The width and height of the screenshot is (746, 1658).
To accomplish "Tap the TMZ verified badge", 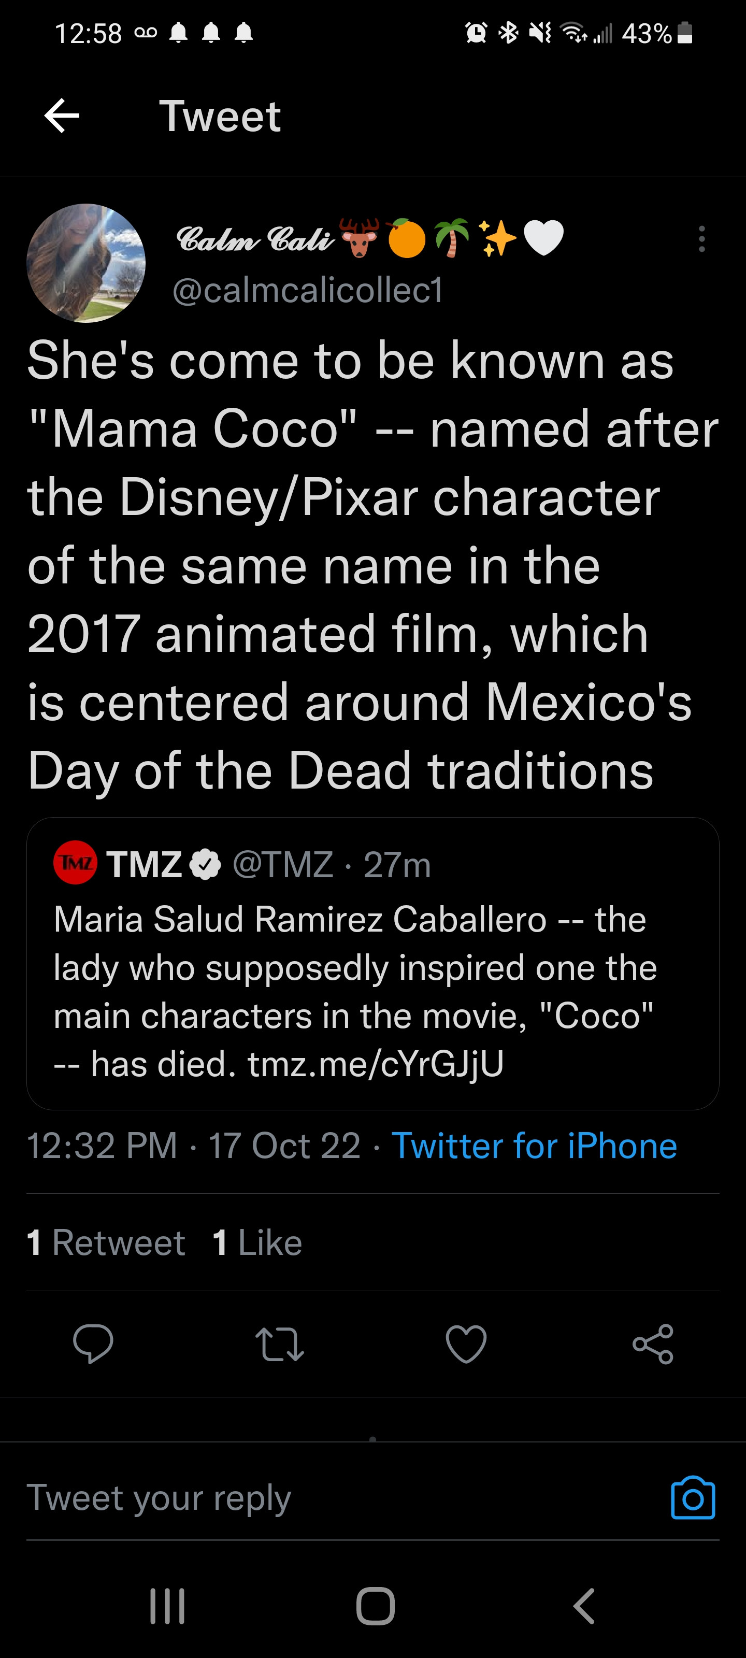I will click(205, 864).
